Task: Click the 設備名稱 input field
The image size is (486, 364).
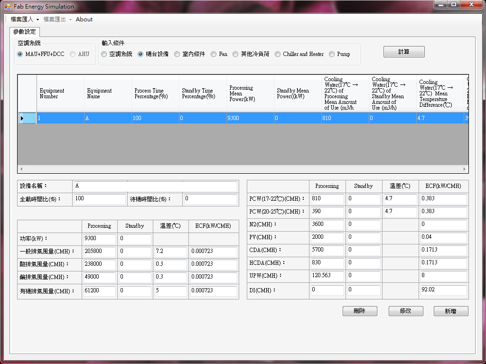Action: coord(156,186)
